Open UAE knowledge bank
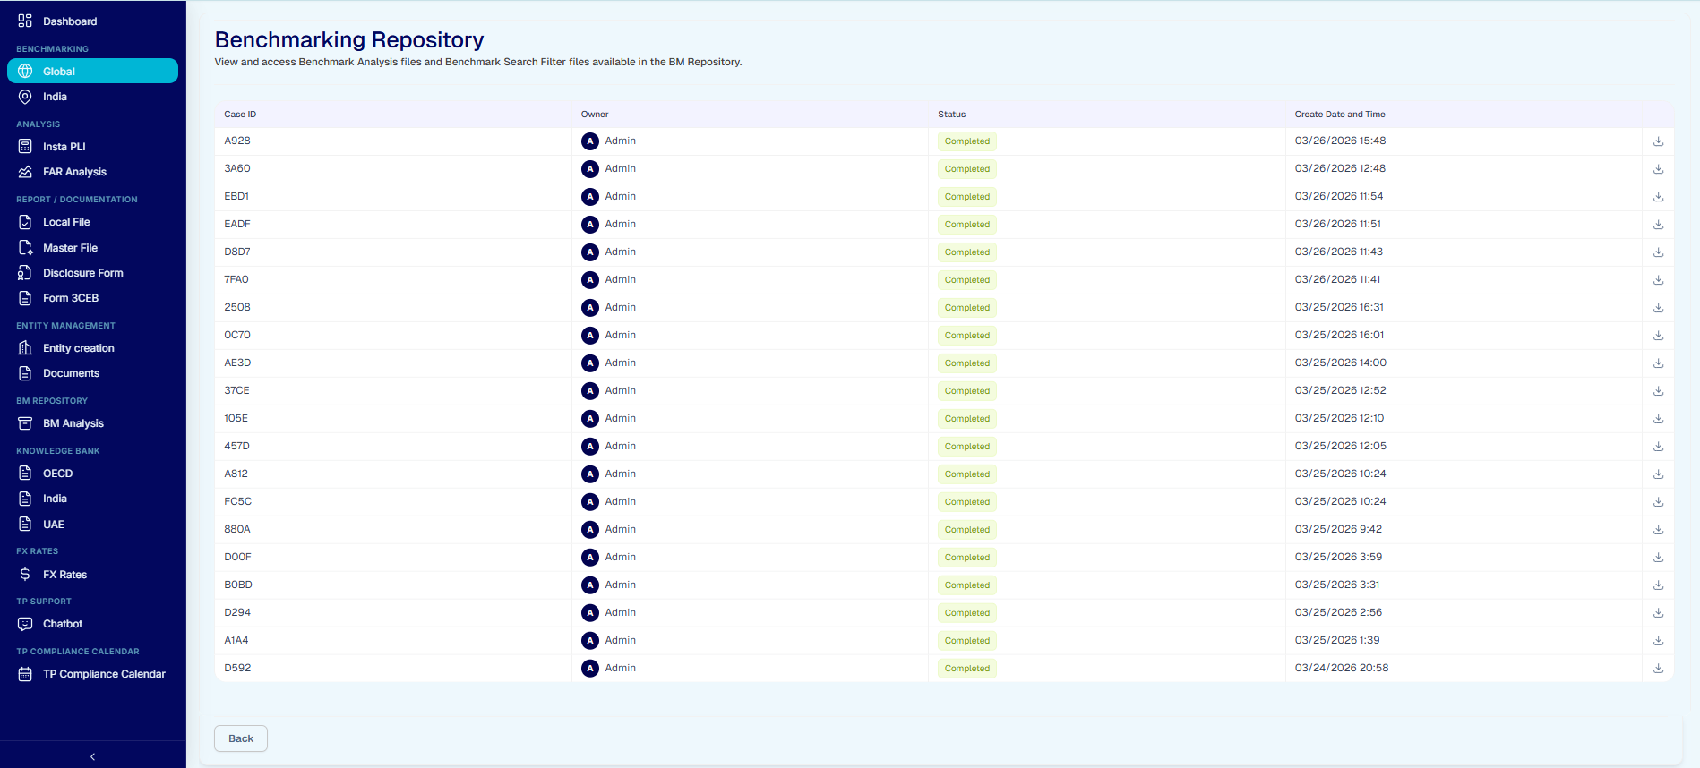The width and height of the screenshot is (1700, 768). point(92,525)
